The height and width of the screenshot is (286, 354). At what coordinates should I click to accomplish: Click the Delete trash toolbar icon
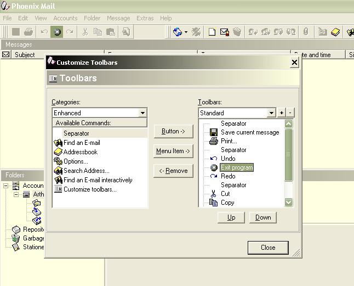point(237,32)
